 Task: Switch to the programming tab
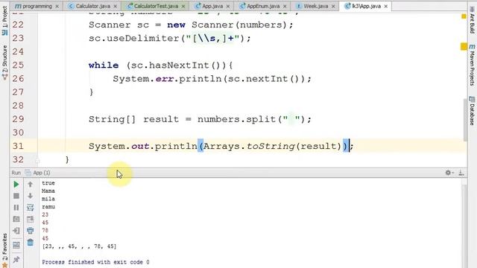[x=37, y=6]
